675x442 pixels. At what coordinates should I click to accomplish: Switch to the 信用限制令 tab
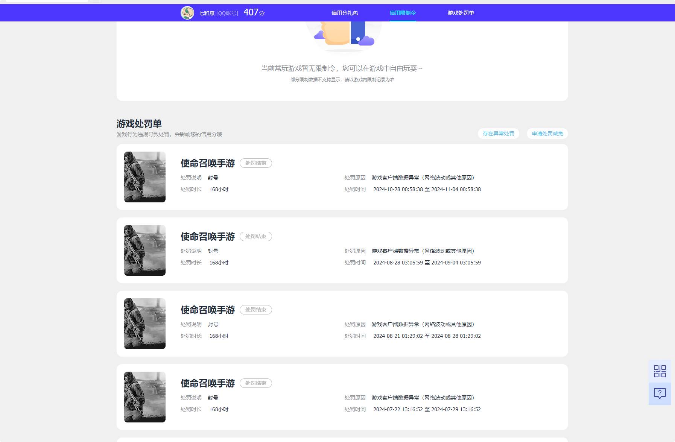click(403, 13)
